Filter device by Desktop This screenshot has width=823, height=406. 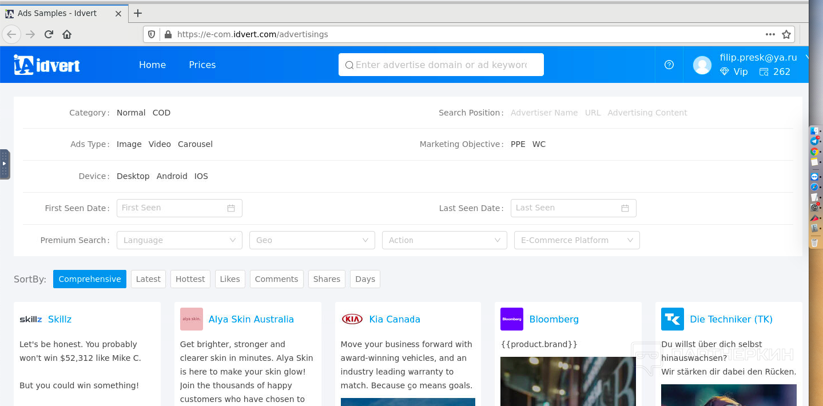[133, 176]
